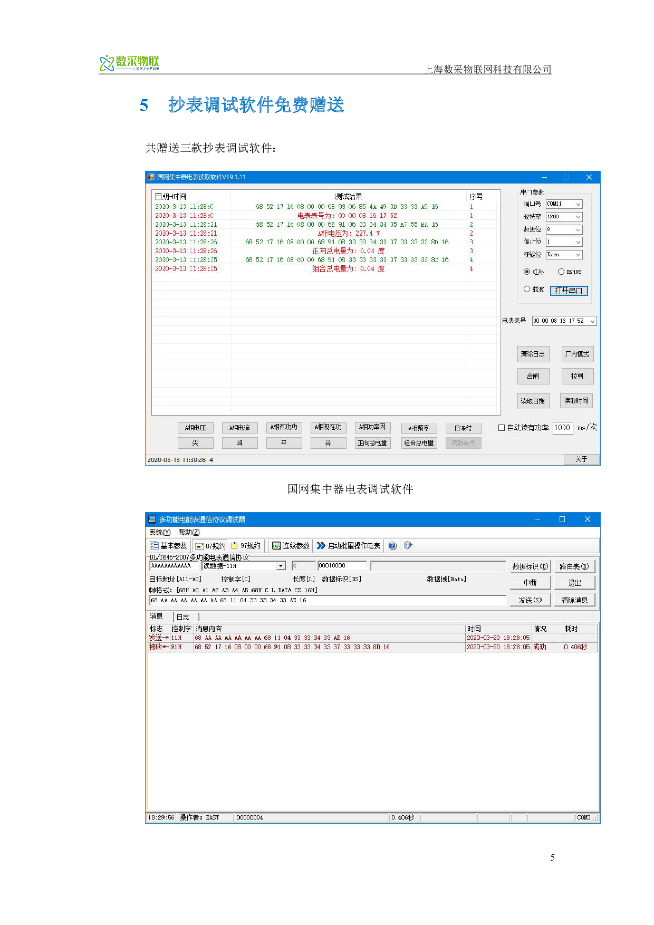Click the 清除消息 button

point(574,600)
